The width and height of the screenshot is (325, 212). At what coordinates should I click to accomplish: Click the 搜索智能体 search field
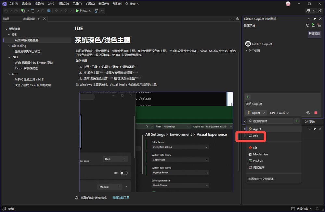pos(270,121)
